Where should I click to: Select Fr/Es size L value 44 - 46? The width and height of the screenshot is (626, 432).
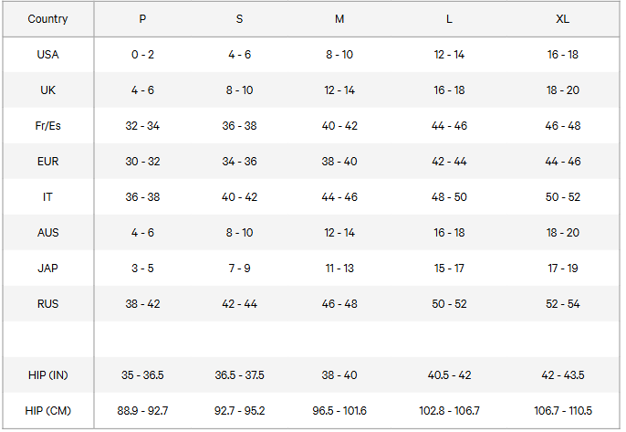pos(449,126)
